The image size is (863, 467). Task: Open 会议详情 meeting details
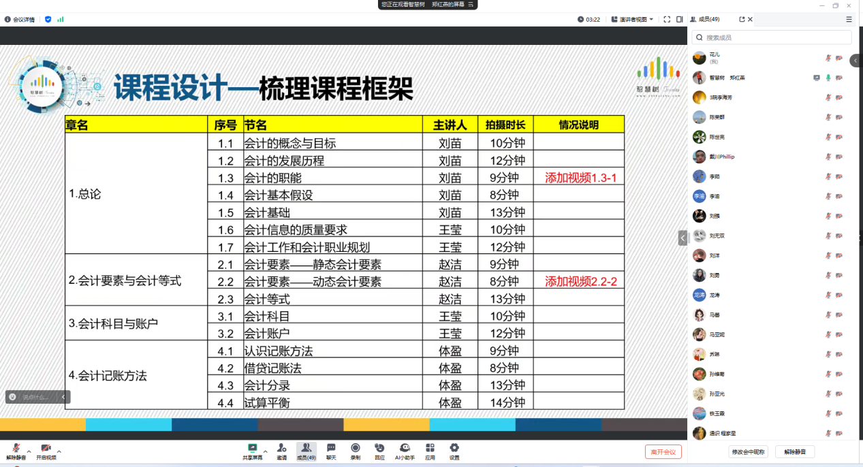pyautogui.click(x=20, y=19)
